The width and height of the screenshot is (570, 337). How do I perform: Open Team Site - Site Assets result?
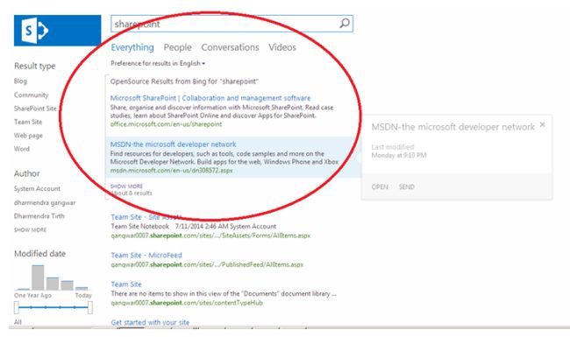tap(146, 217)
